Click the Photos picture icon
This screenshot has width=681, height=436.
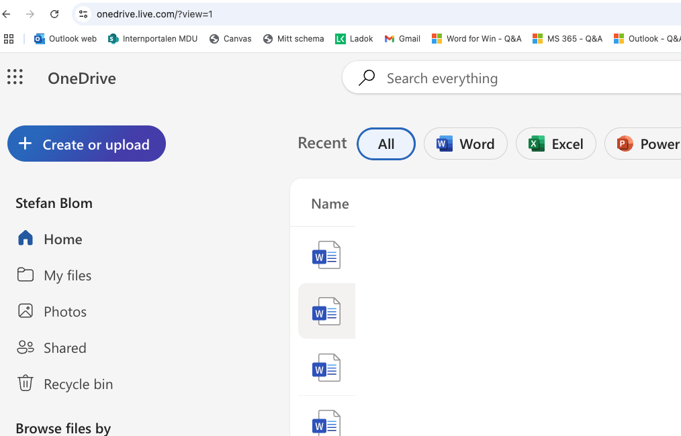[26, 311]
